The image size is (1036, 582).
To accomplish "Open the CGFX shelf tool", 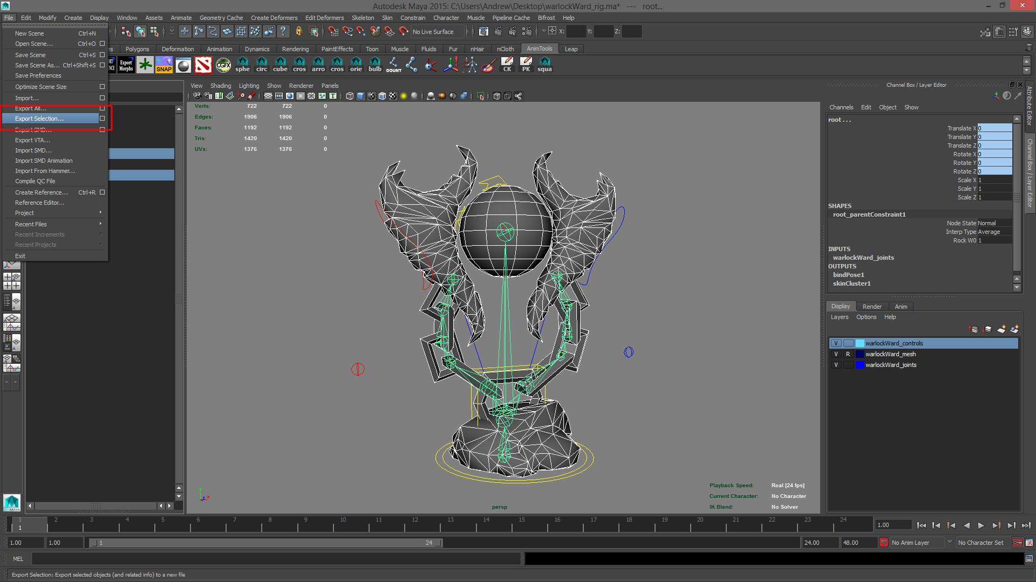I will [223, 65].
